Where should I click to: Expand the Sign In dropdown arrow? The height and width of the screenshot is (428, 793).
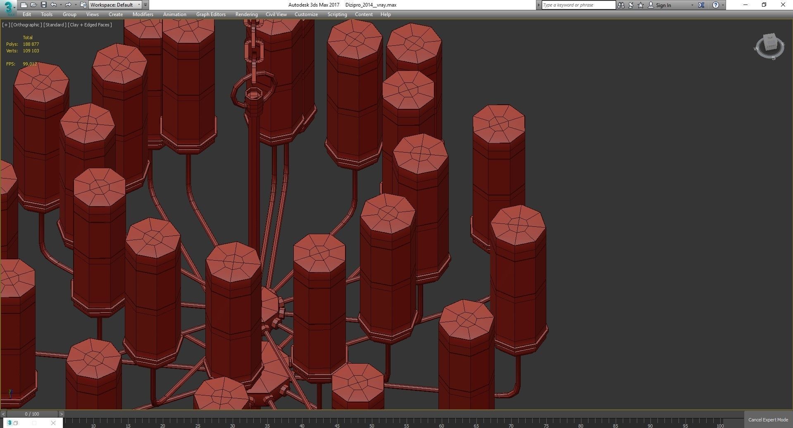click(692, 5)
